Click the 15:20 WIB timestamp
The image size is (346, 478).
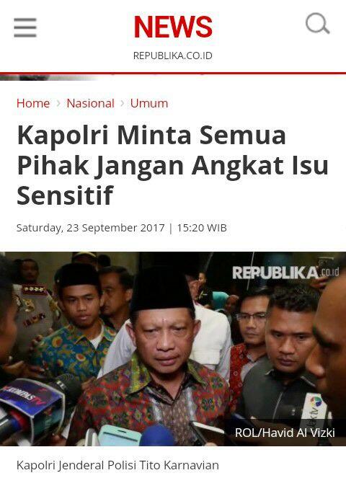click(202, 228)
